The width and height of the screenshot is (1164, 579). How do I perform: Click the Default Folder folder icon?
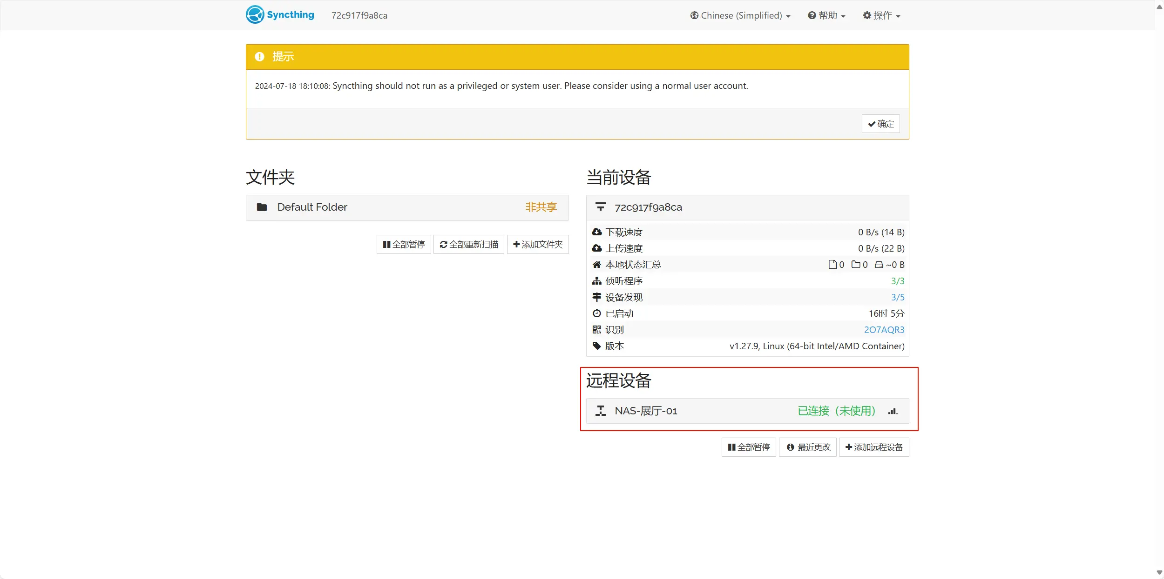262,207
